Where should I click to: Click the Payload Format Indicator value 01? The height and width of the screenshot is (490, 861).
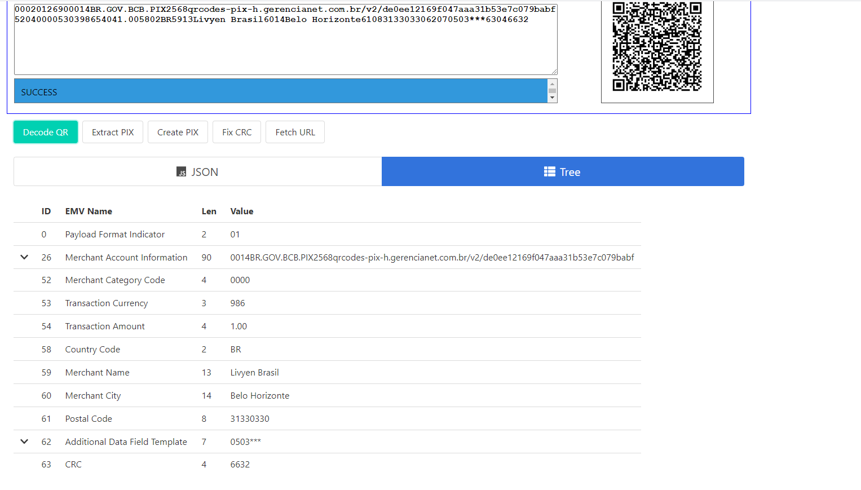pos(235,234)
